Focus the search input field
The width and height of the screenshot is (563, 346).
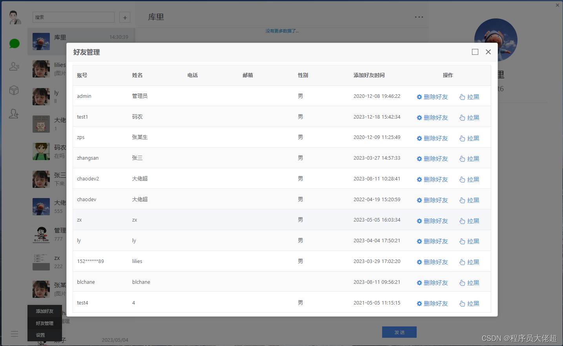[73, 17]
